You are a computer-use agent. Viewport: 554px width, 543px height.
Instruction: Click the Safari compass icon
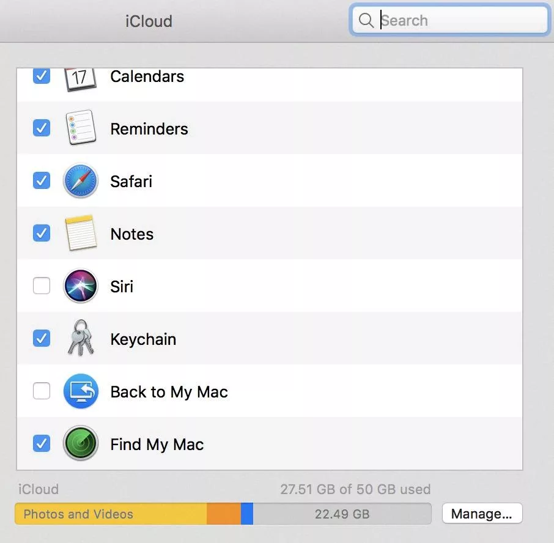(81, 181)
